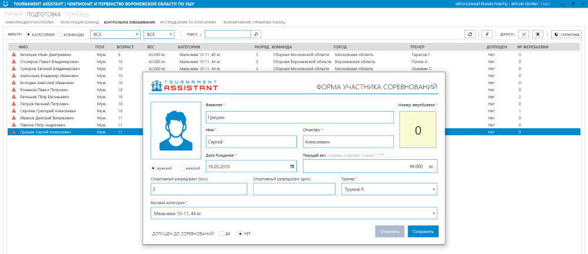Select the 'женский' gender option
Screen dimensions: 588x254
(181, 168)
